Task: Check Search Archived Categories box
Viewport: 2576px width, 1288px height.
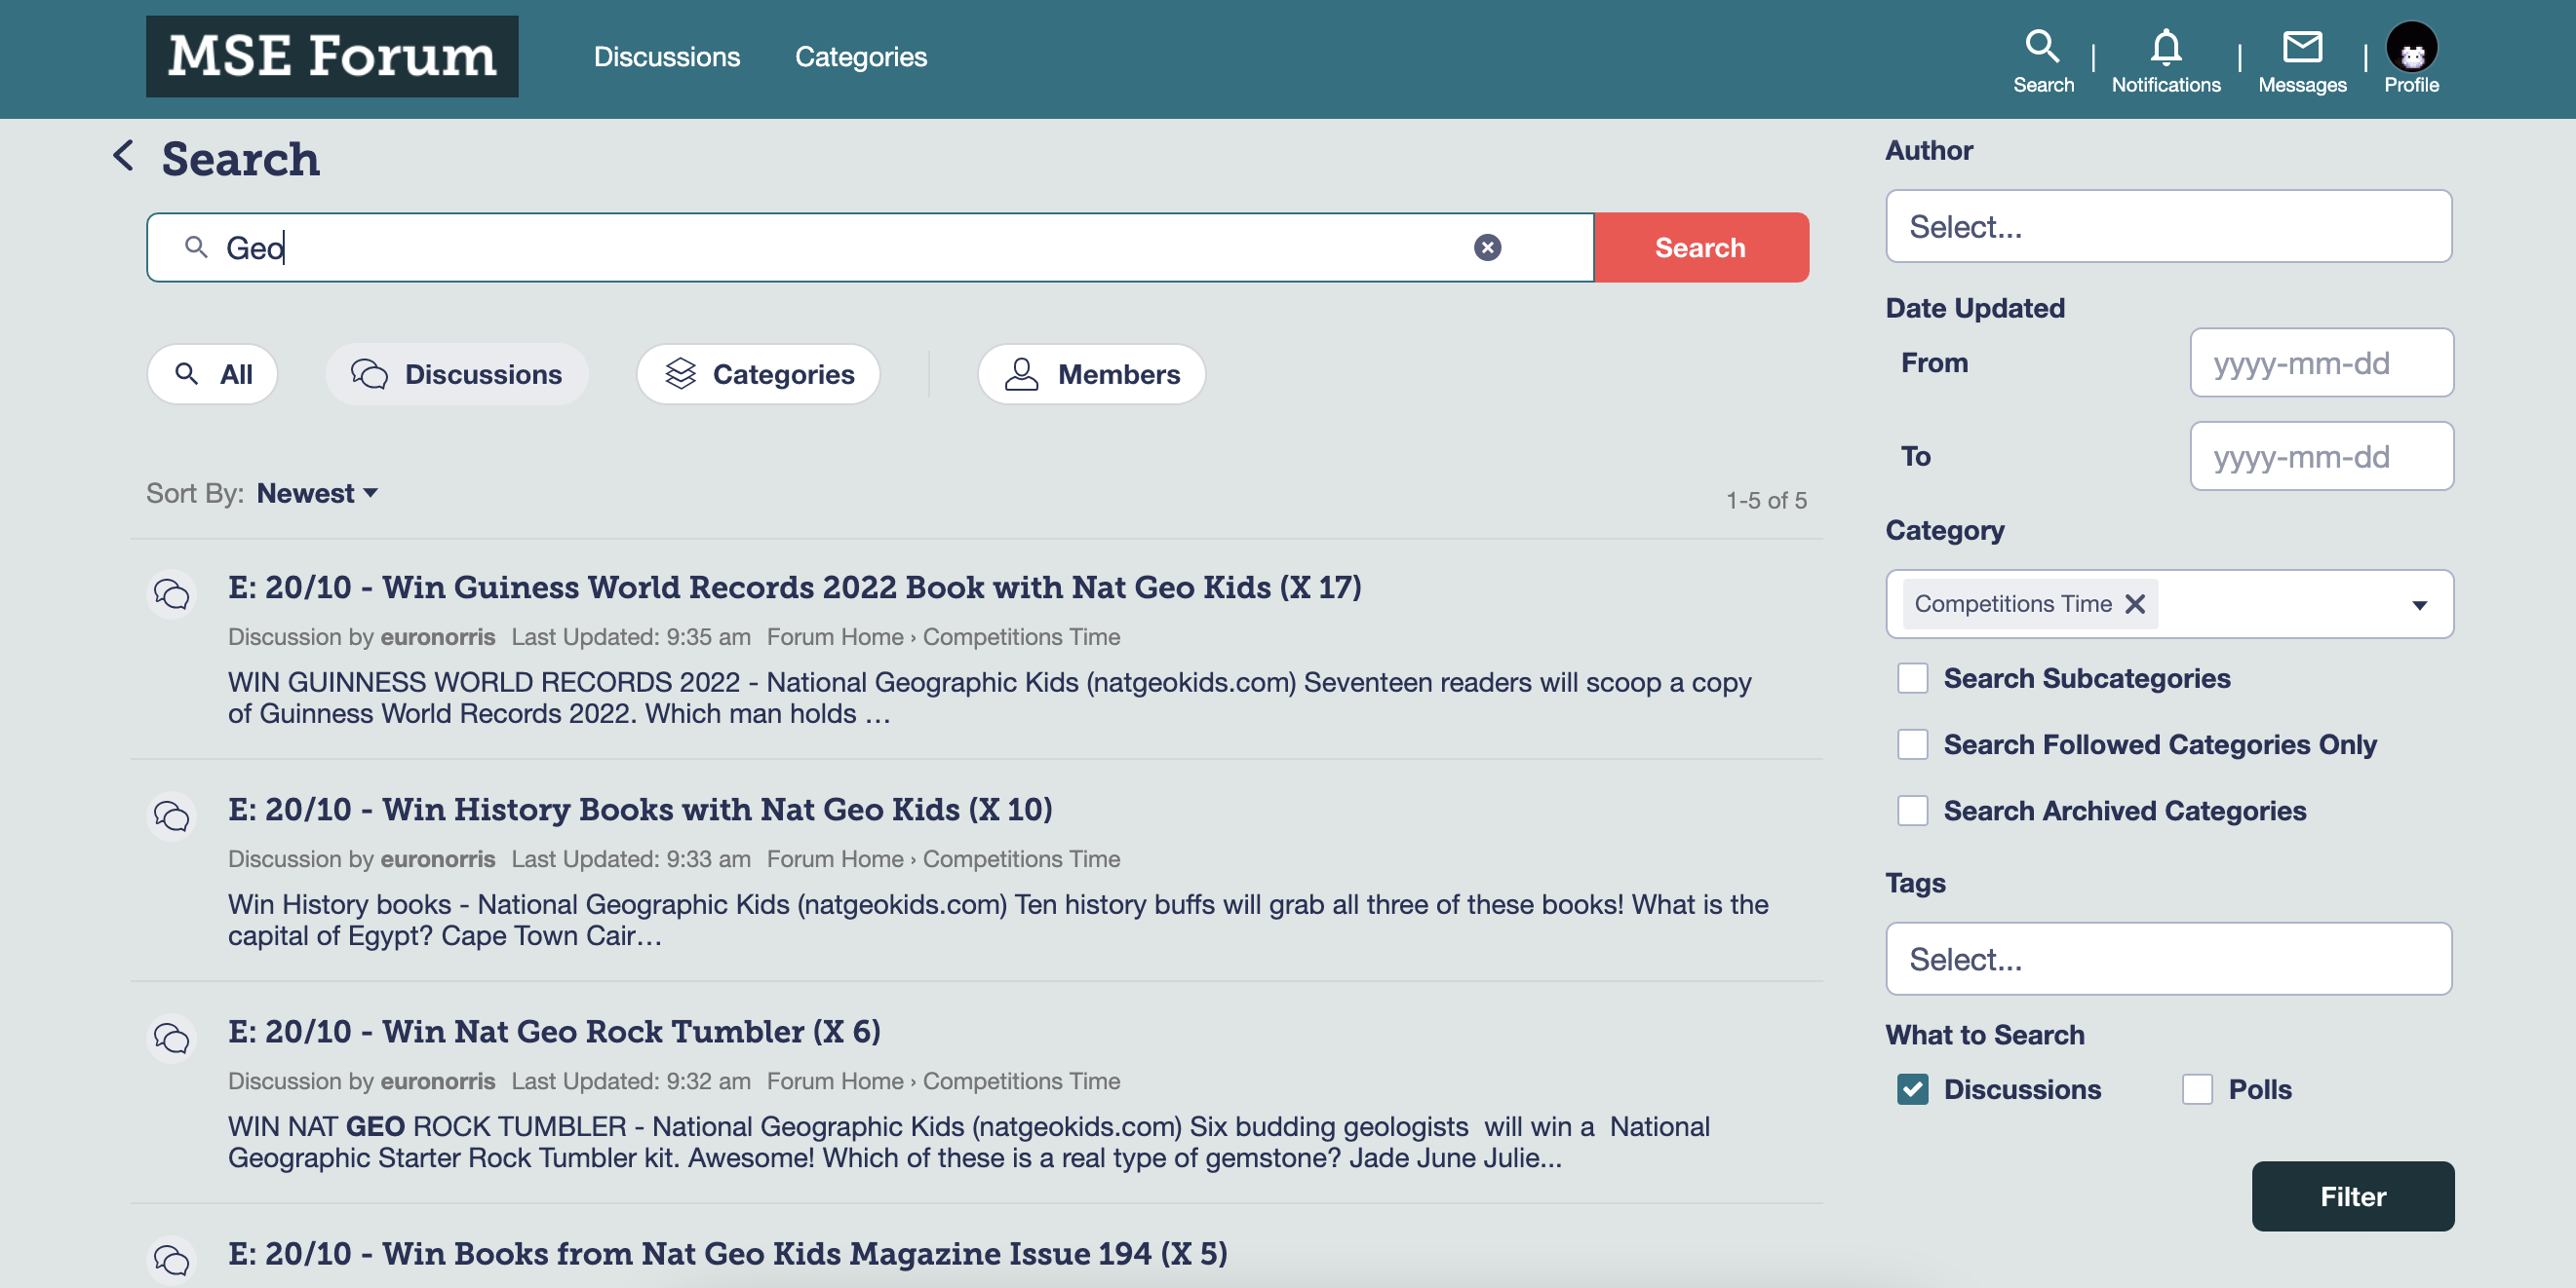Action: click(x=1912, y=811)
